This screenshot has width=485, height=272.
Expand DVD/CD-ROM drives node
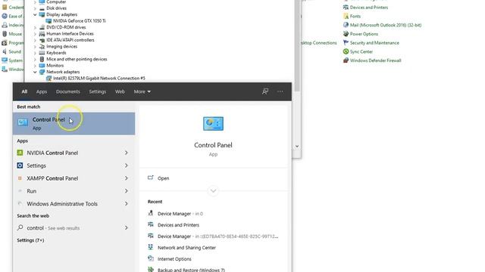(x=35, y=27)
